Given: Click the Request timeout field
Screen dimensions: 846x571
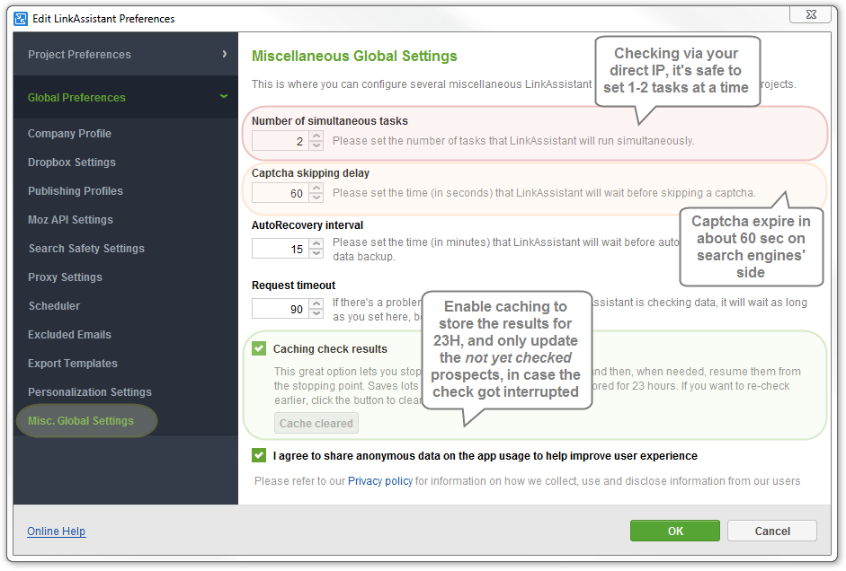Looking at the screenshot, I should (281, 309).
